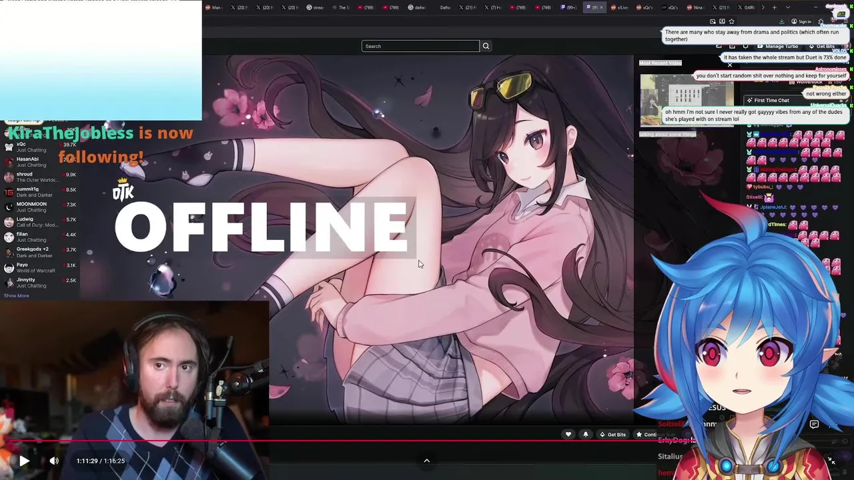Play the video with the play button
Image resolution: width=854 pixels, height=480 pixels.
24,461
